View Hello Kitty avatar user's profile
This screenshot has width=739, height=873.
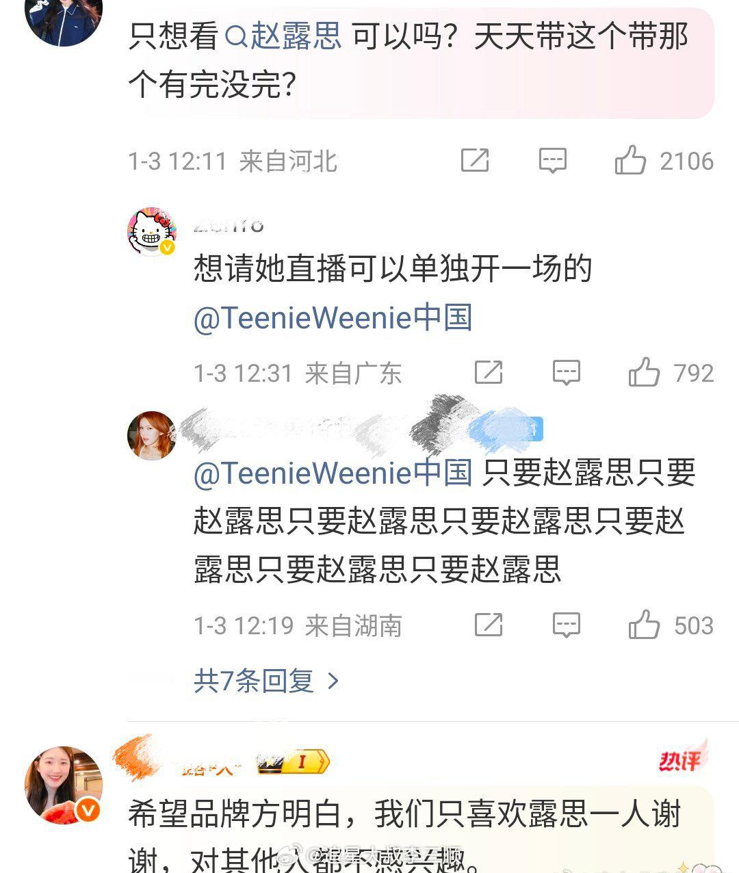point(152,232)
